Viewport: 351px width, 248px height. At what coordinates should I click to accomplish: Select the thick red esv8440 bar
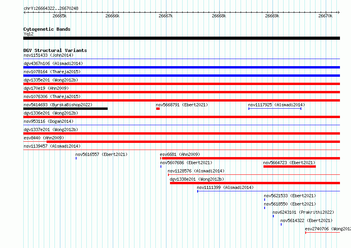click(x=193, y=142)
